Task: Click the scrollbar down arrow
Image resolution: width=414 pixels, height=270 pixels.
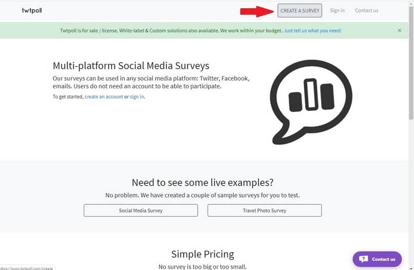Action: tap(411, 268)
